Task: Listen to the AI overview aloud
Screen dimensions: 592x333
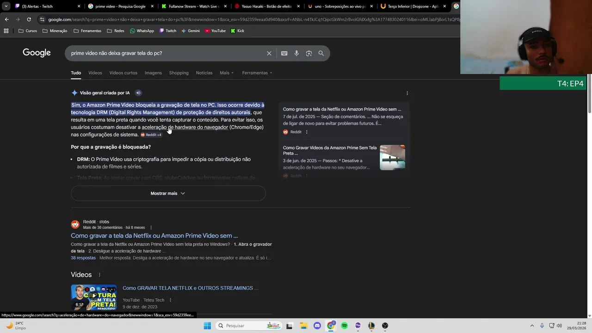Action: [138, 93]
